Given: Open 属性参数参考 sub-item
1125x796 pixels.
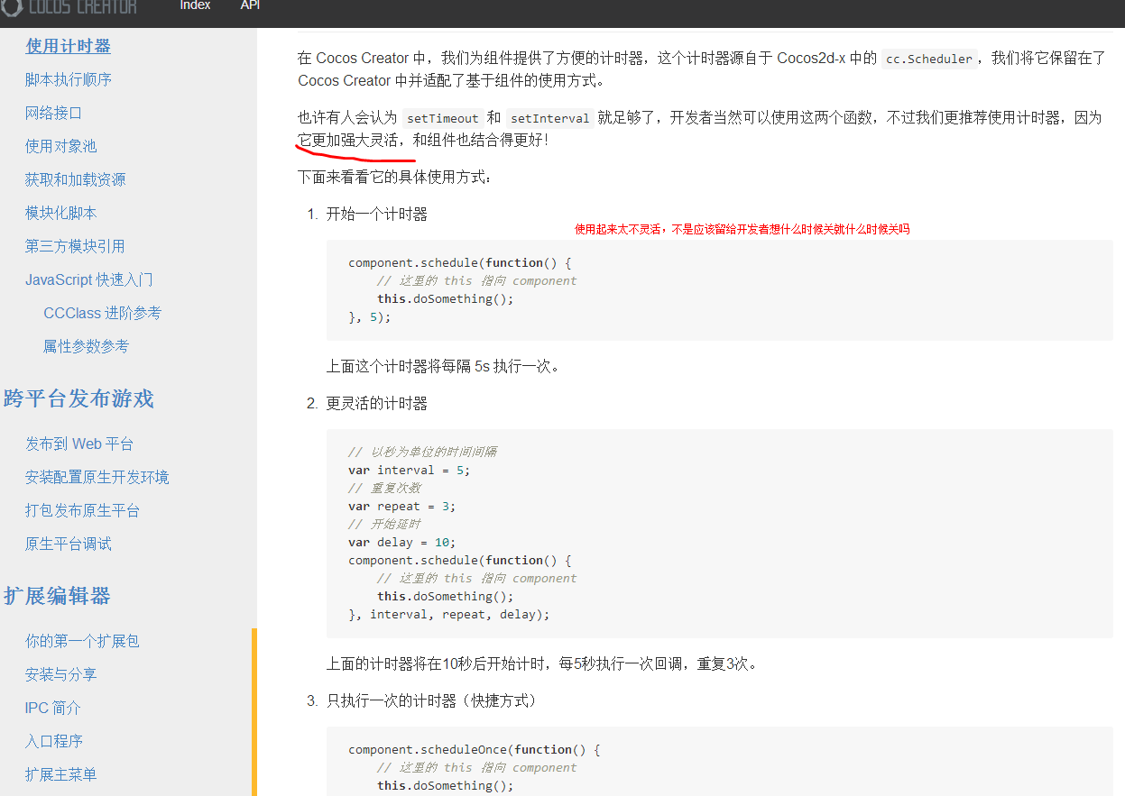Looking at the screenshot, I should 86,346.
